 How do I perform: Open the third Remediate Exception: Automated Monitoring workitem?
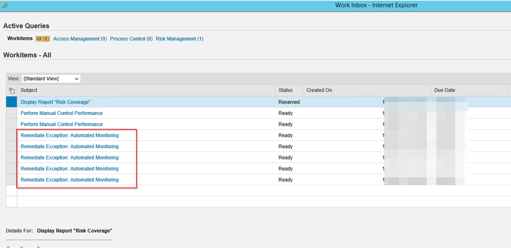pos(70,157)
